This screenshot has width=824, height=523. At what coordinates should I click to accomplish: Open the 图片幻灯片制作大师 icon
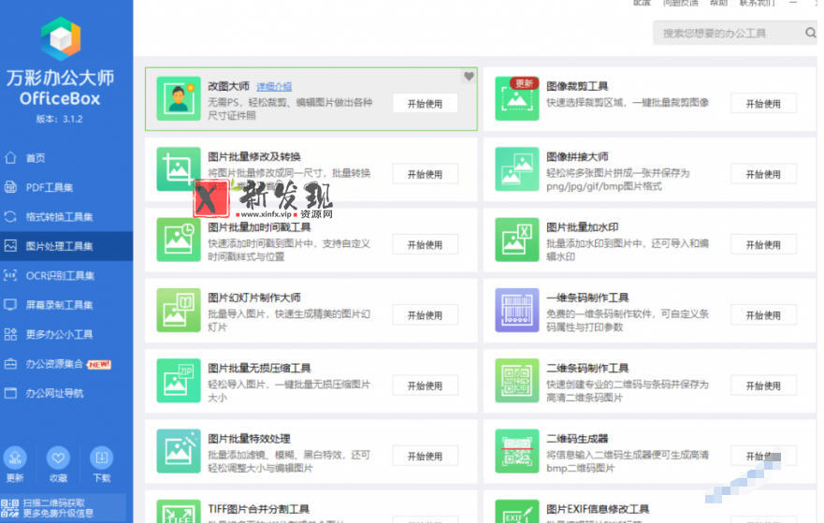178,310
